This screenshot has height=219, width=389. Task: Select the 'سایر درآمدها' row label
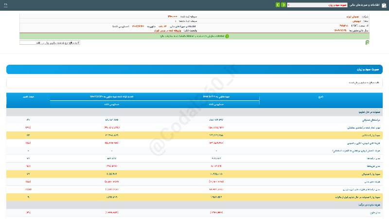tap(373, 159)
